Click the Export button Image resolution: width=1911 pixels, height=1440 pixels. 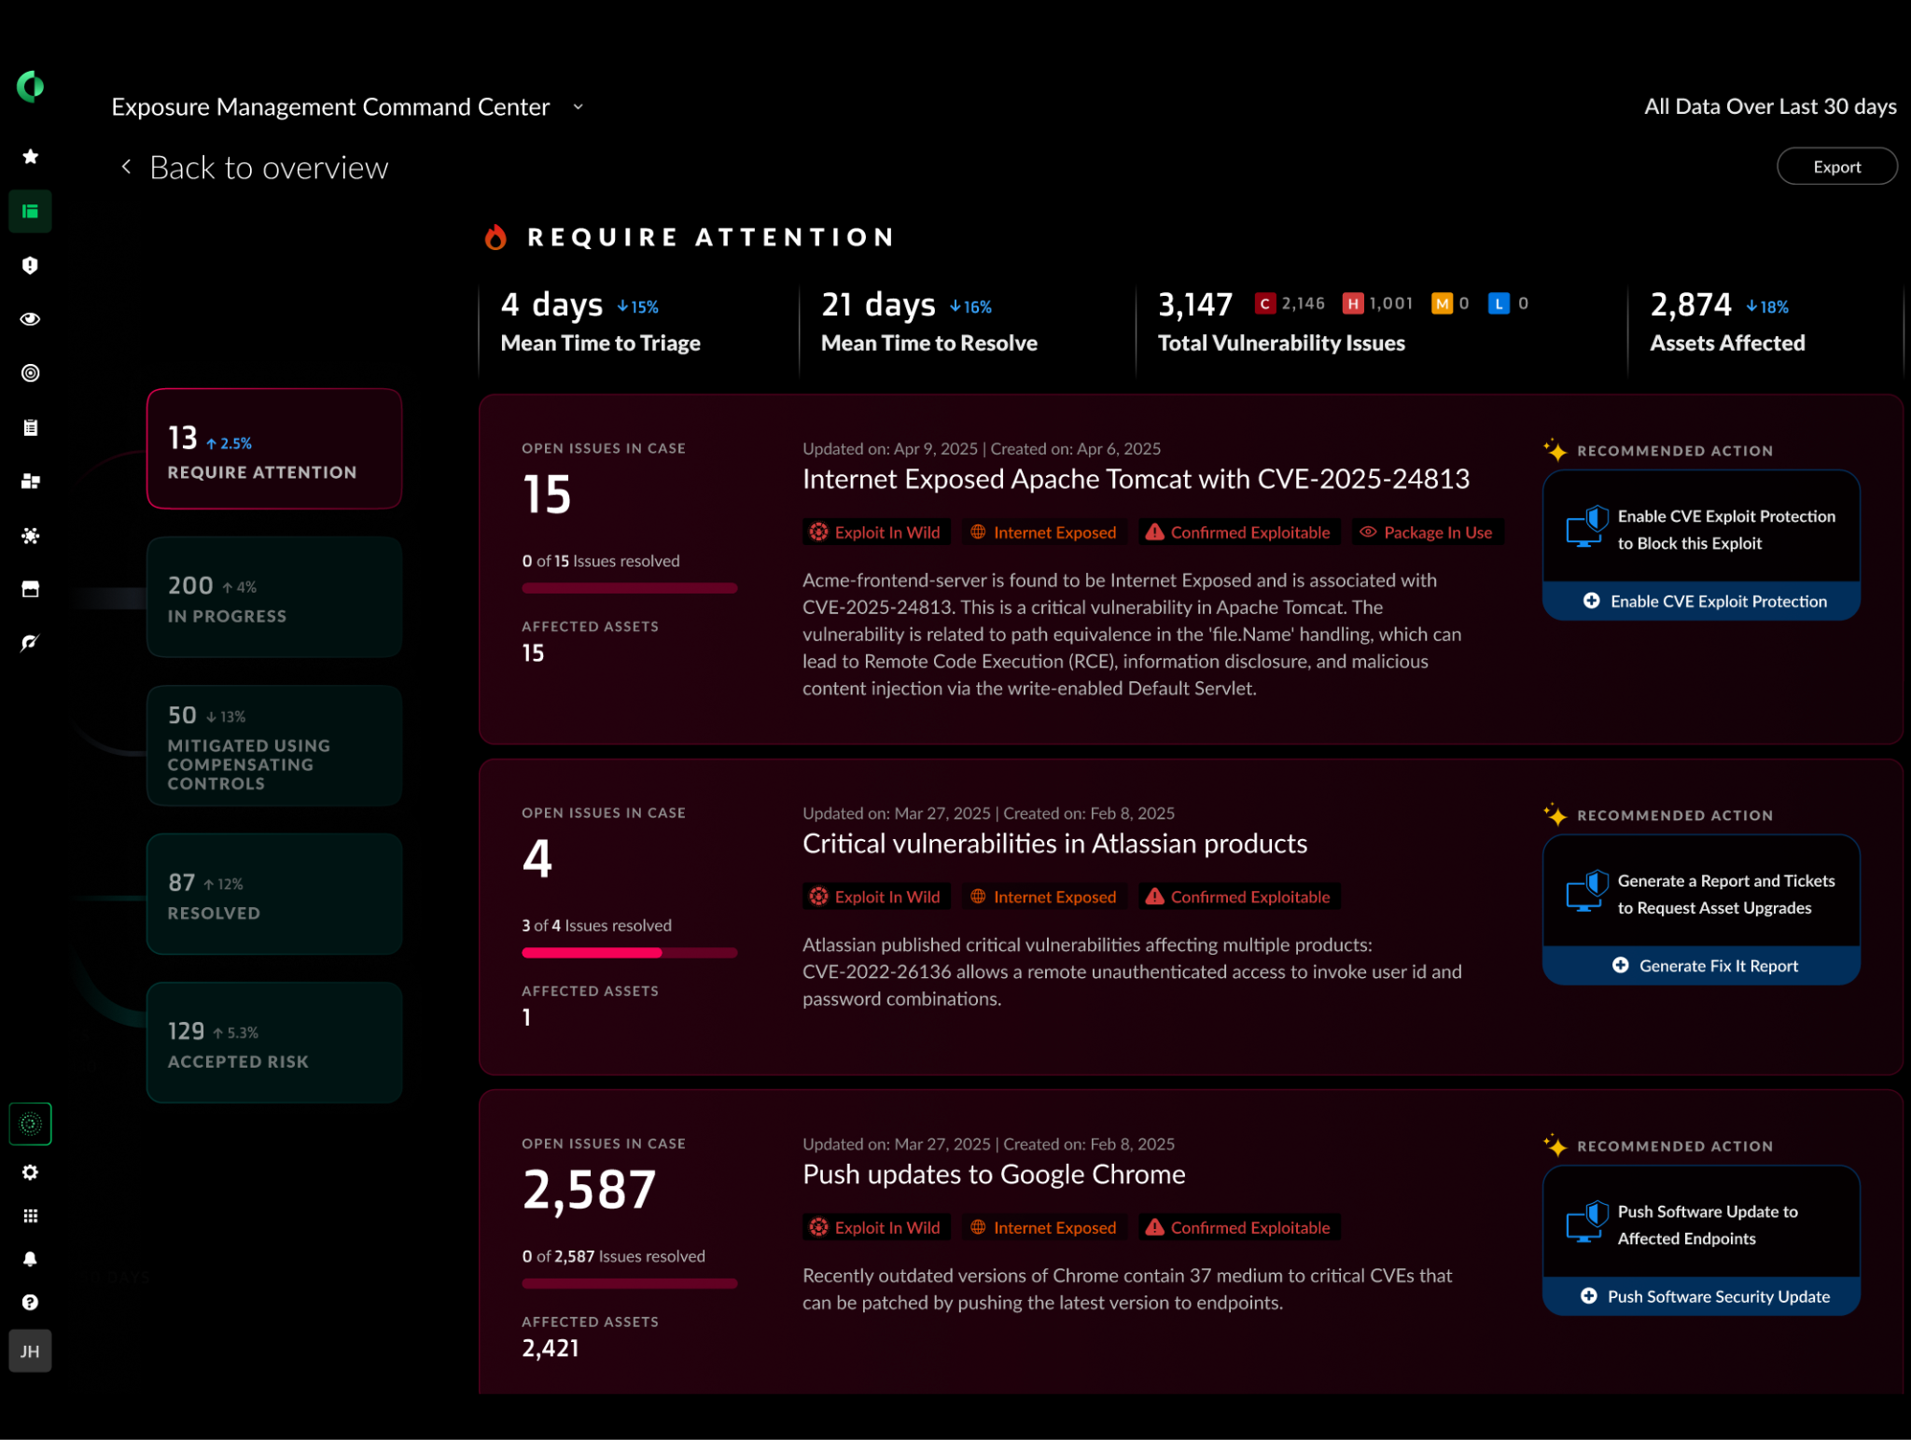click(1836, 167)
